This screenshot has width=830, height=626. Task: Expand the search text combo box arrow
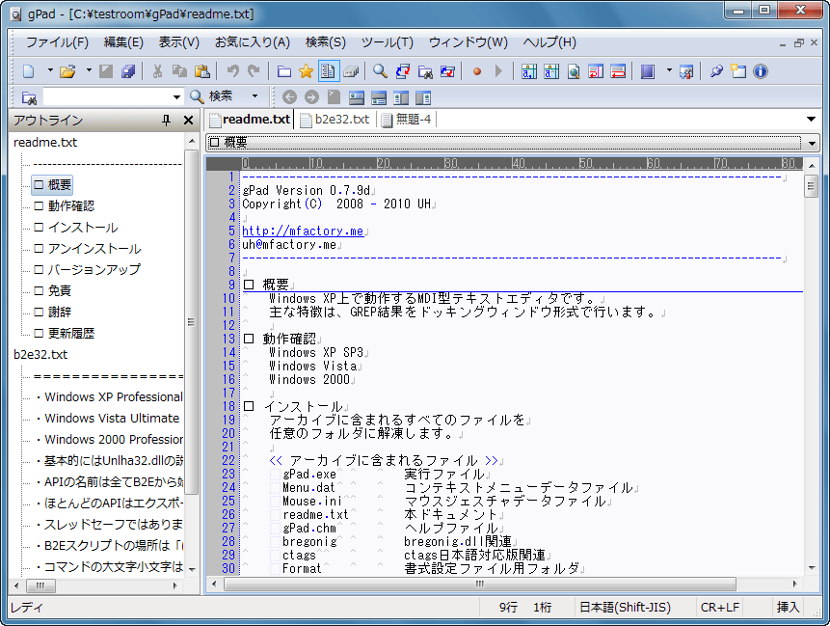tap(176, 96)
